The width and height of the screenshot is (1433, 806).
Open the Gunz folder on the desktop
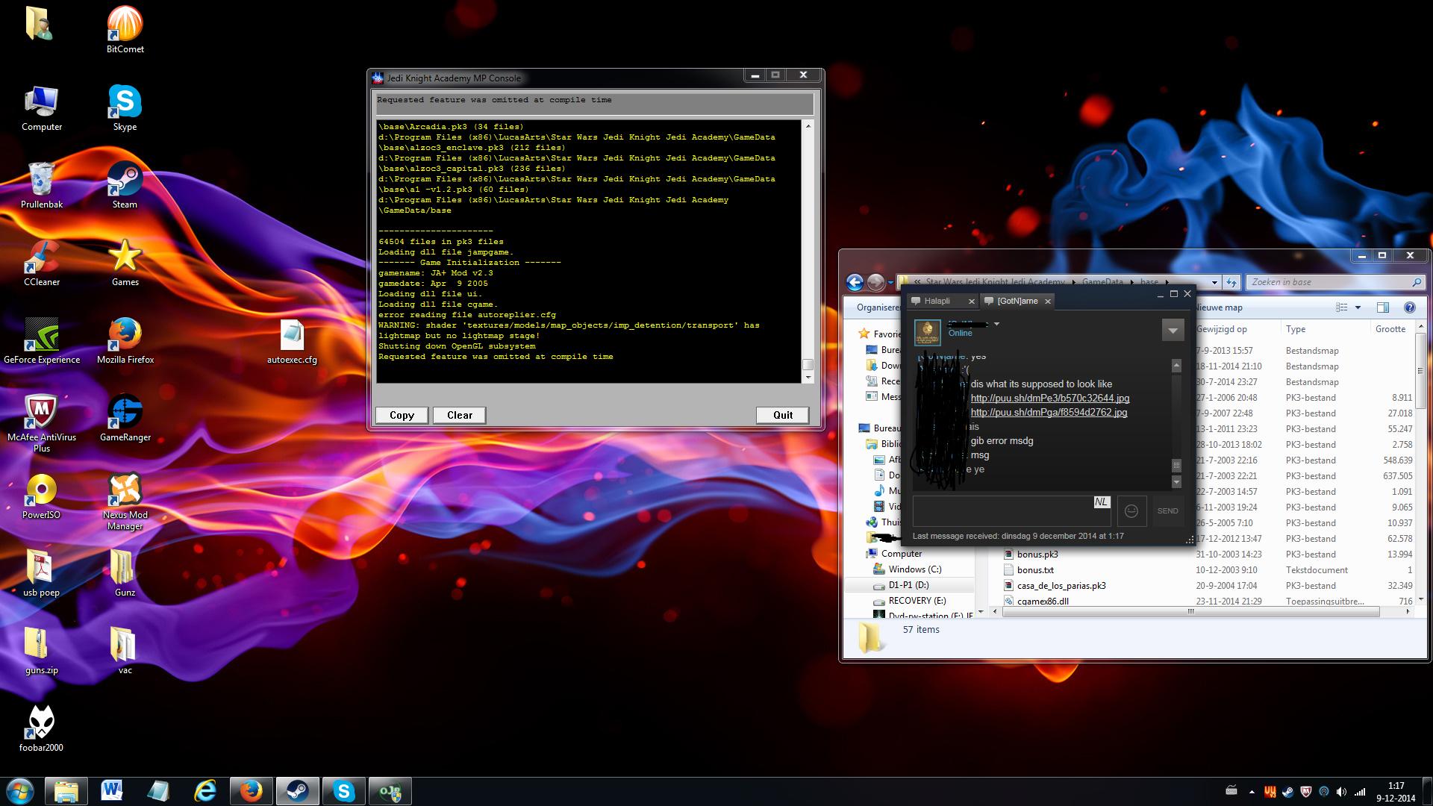[125, 573]
